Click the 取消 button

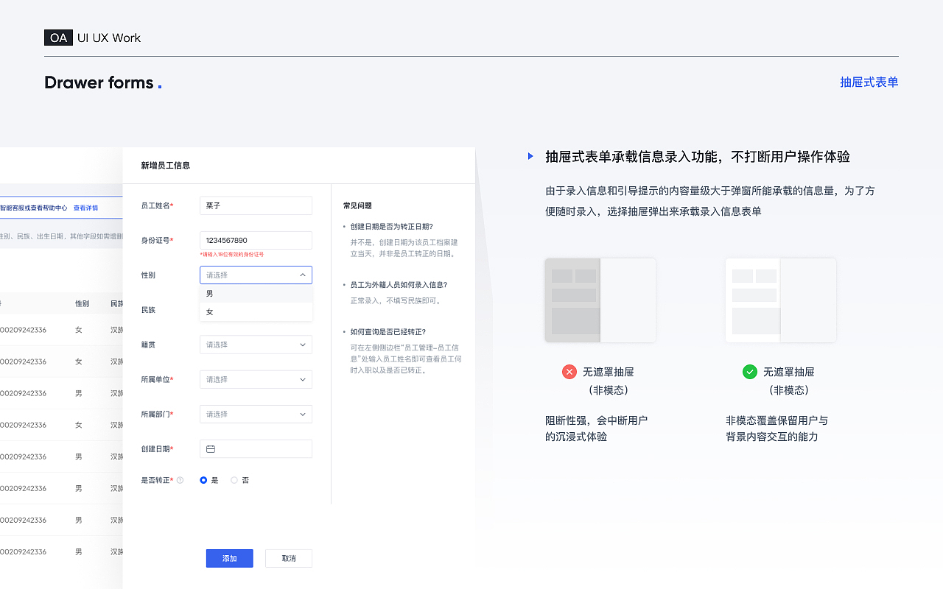click(x=288, y=558)
